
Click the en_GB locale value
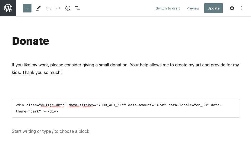[201, 105]
